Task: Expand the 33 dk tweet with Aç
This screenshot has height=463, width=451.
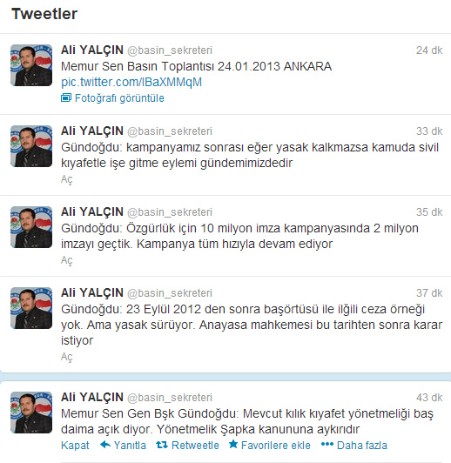Action: (x=67, y=179)
